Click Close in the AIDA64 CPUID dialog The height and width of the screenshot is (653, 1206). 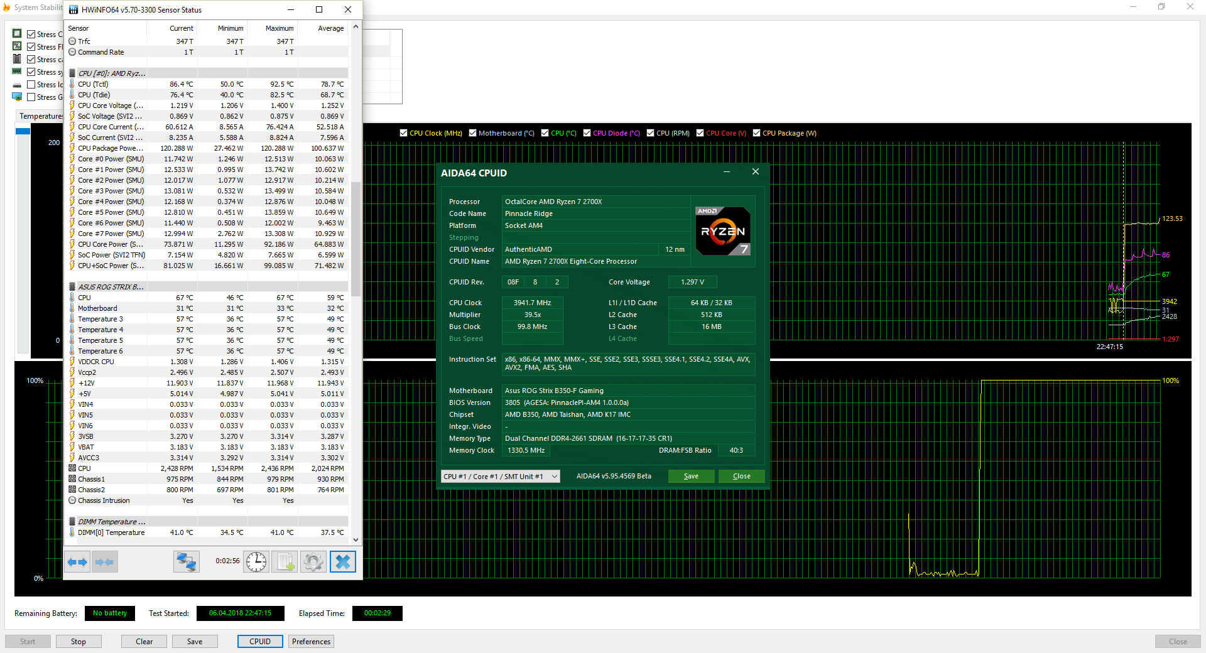(742, 477)
